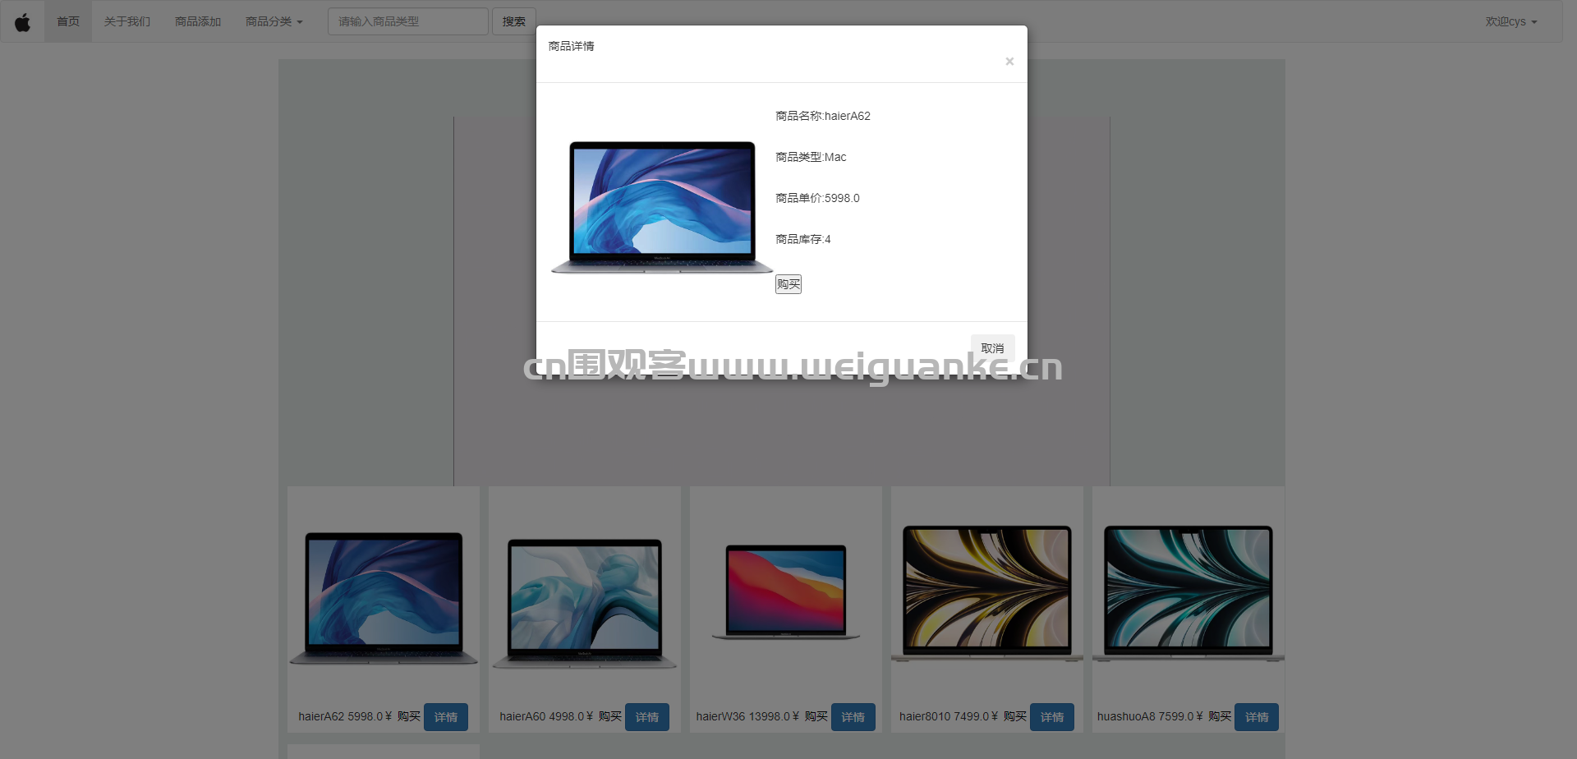Open 详情 for haierW36 card
Viewport: 1577px width, 759px height.
tap(853, 717)
